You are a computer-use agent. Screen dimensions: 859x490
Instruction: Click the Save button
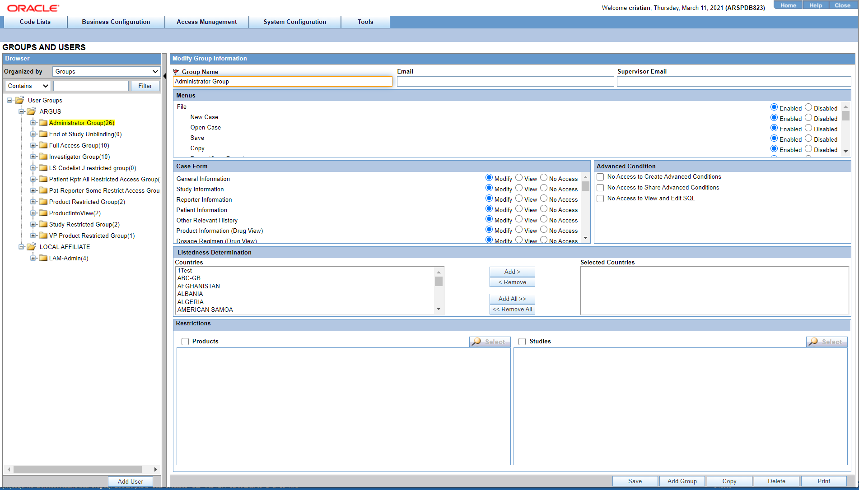click(x=635, y=481)
